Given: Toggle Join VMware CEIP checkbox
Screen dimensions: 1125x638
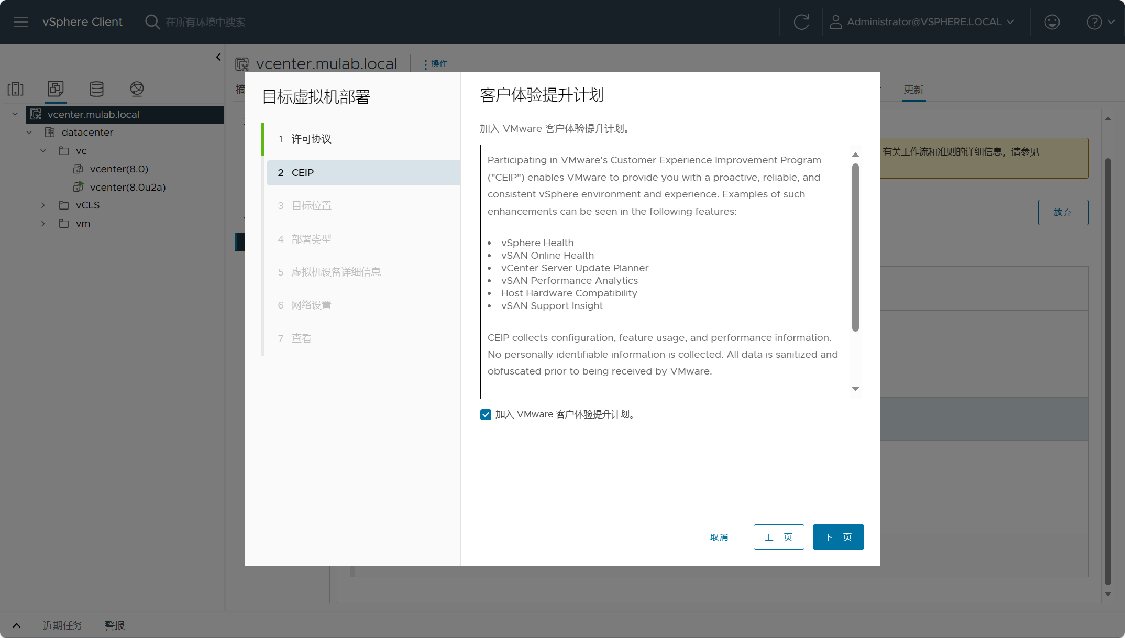Looking at the screenshot, I should tap(486, 414).
